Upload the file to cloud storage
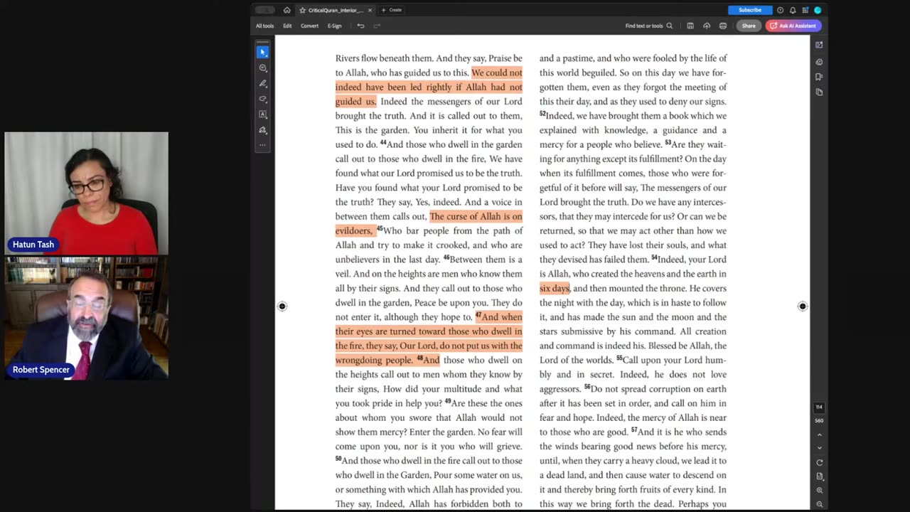Image resolution: width=910 pixels, height=512 pixels. (x=707, y=26)
